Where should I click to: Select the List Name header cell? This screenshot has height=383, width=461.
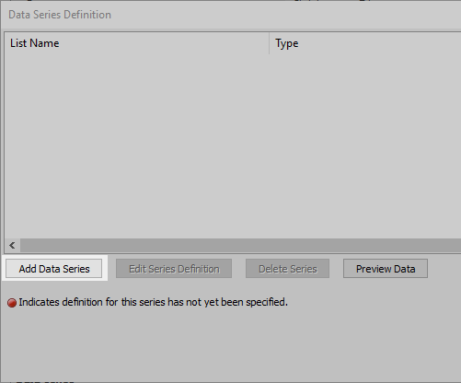tap(137, 43)
